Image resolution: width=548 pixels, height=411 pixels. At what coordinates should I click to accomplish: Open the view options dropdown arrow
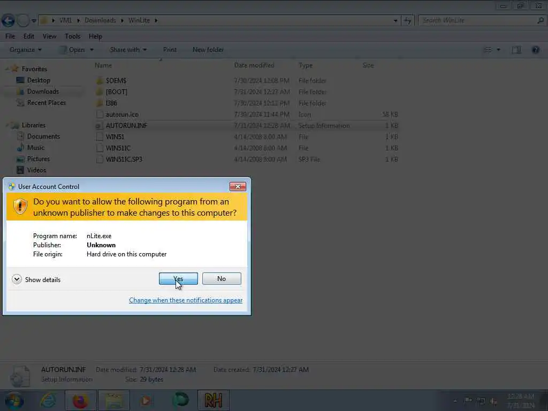coord(498,50)
